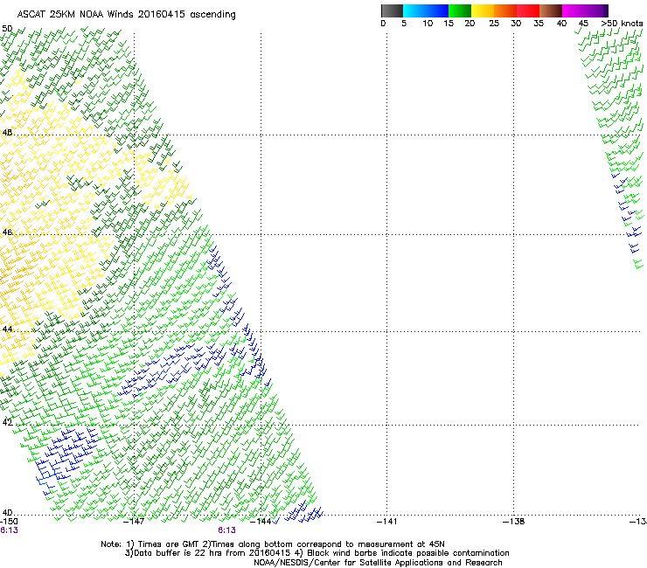This screenshot has height=568, width=647.
Task: Click the red 30-35 knots color segment
Action: pos(528,10)
